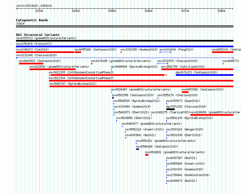Select esv1002404 (Pang2010) variant label
241x194 pixels.
pyautogui.click(x=177, y=49)
